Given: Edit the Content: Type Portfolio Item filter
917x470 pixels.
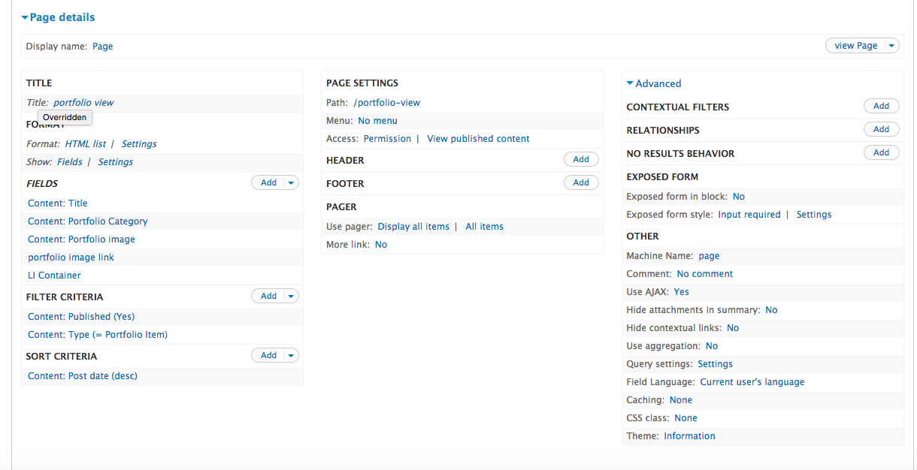Looking at the screenshot, I should coord(98,335).
